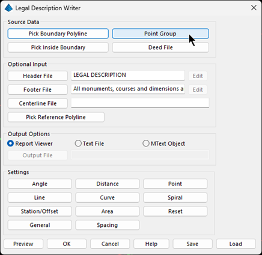Load saved settings
Viewport: 262px width, 255px height.
pyautogui.click(x=236, y=244)
